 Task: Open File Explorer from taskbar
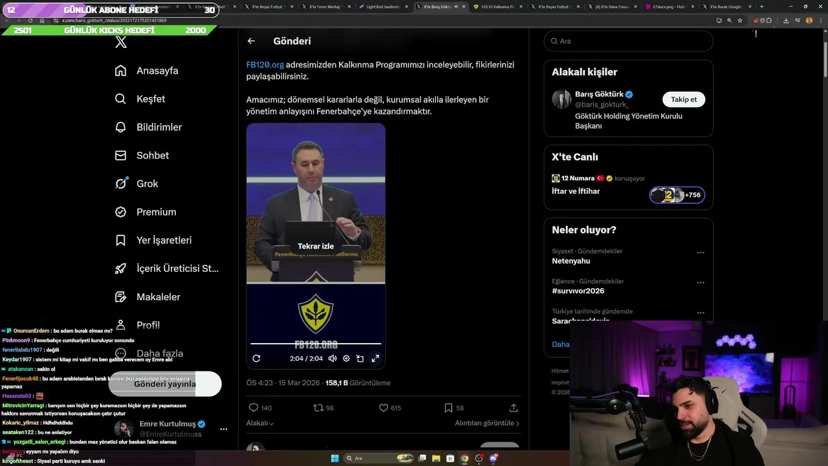436,458
